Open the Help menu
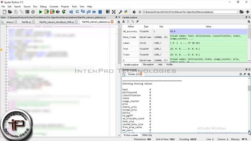 tap(89, 7)
